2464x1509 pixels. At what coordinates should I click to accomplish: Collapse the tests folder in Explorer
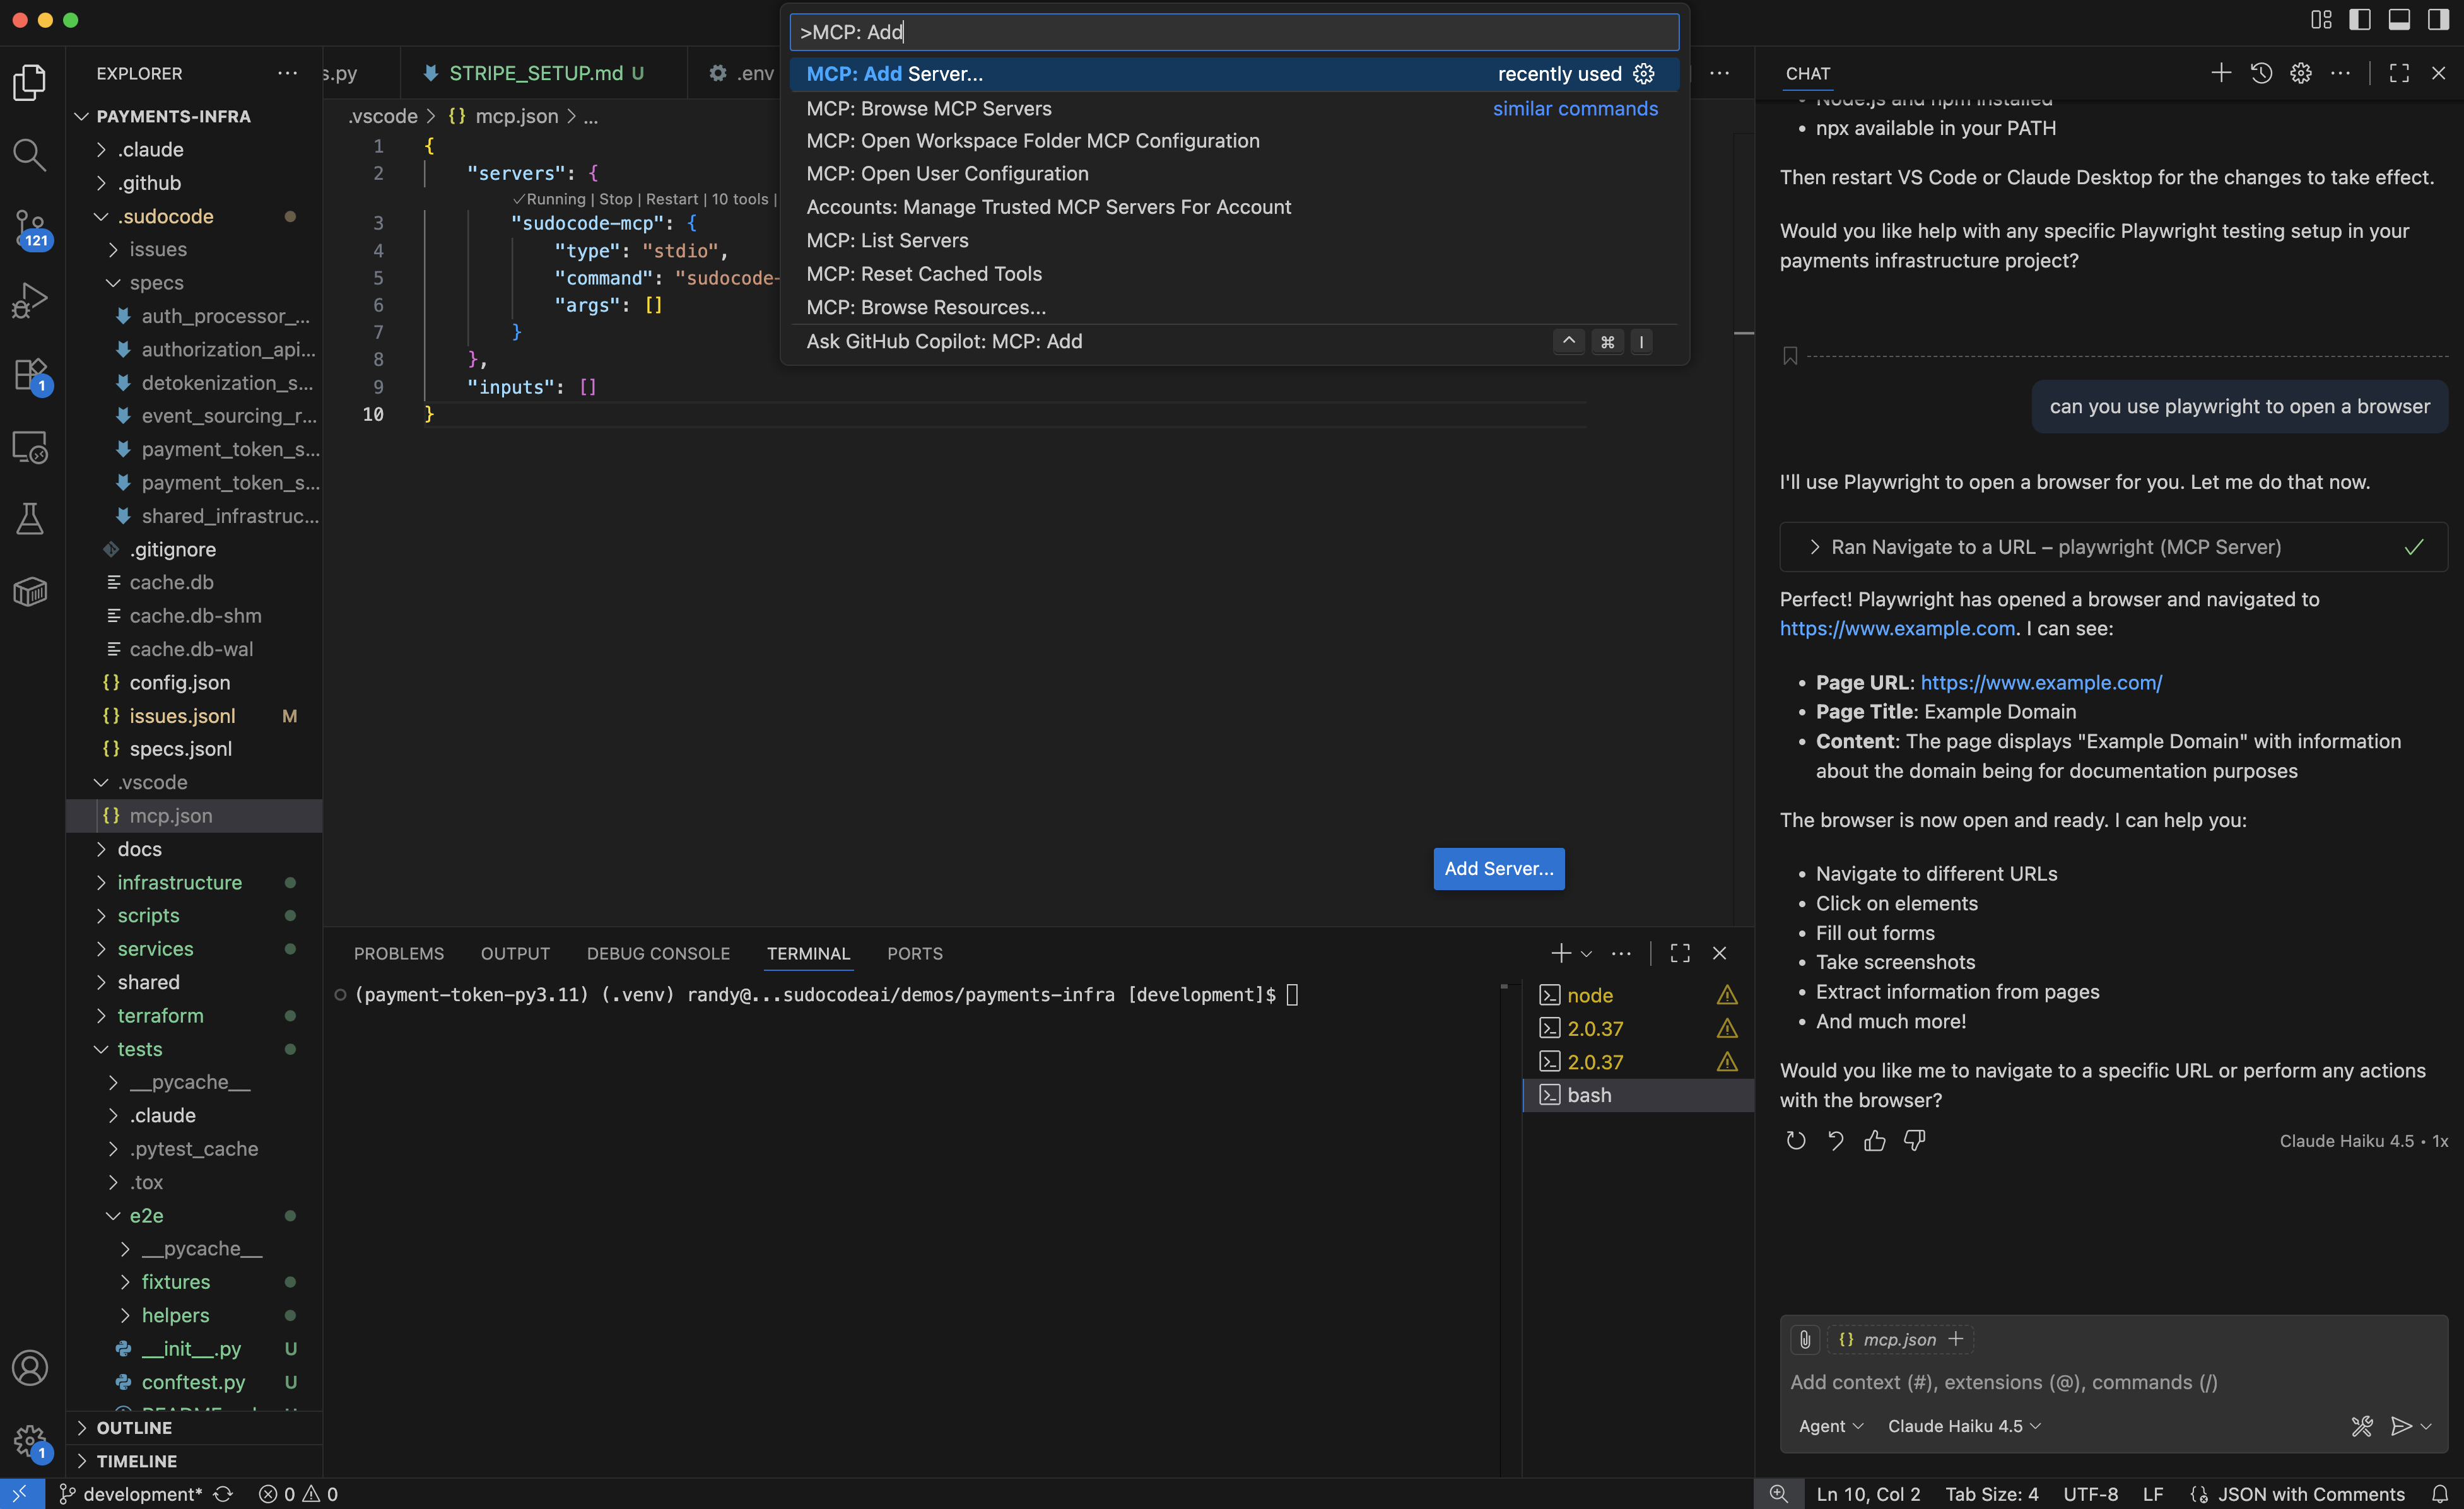tap(140, 1049)
